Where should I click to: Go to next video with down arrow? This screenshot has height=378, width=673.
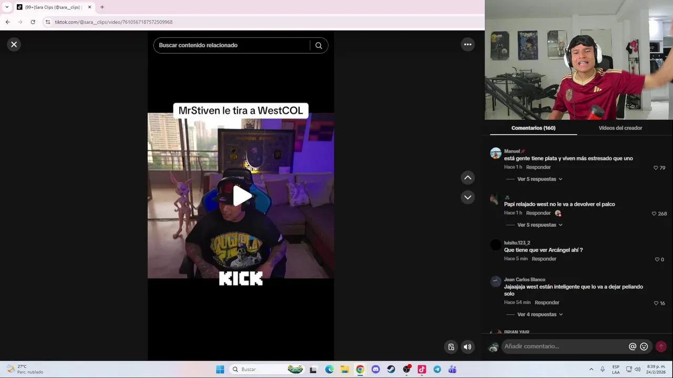click(x=467, y=197)
